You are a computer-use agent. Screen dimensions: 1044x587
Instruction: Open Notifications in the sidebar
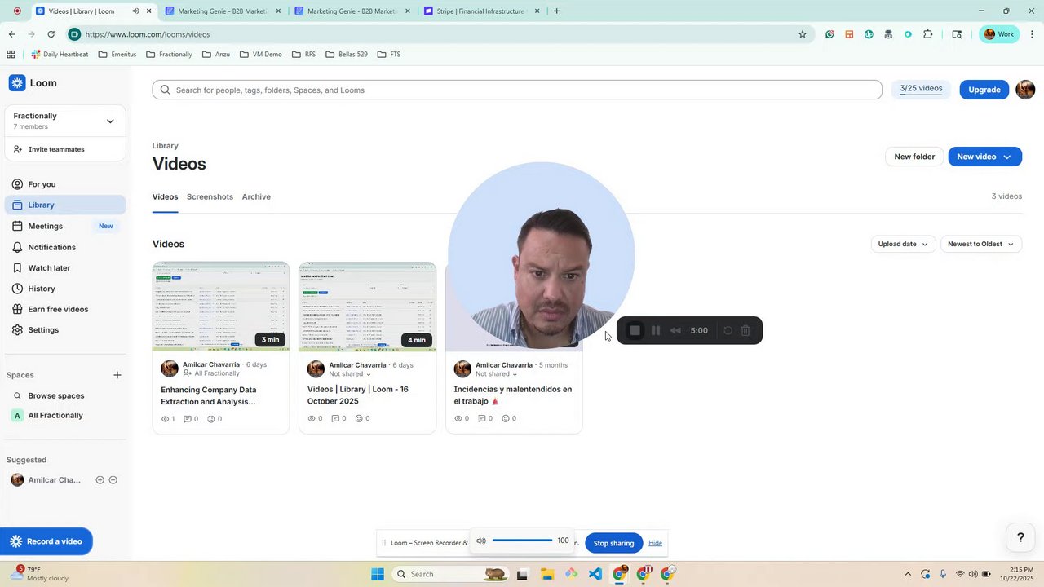pos(65,247)
